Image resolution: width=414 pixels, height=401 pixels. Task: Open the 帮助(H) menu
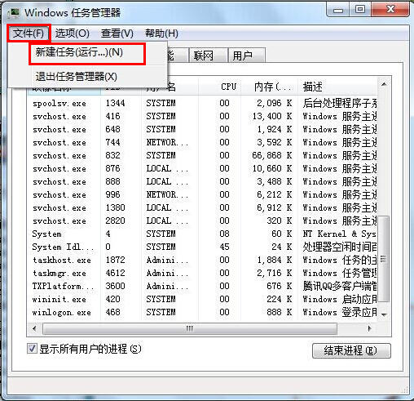[x=161, y=33]
